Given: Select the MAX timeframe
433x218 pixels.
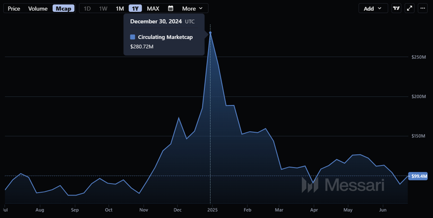Looking at the screenshot, I should (153, 8).
